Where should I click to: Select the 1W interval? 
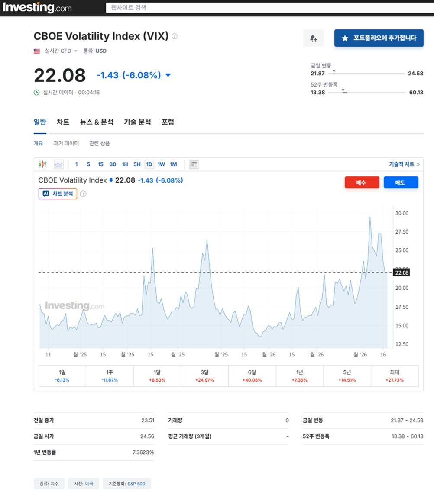coord(161,164)
